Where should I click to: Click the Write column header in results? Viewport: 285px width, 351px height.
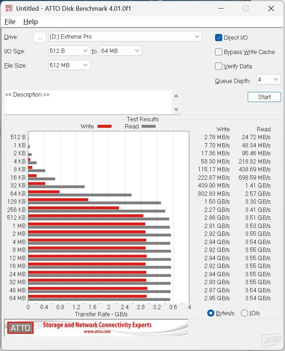pos(223,129)
